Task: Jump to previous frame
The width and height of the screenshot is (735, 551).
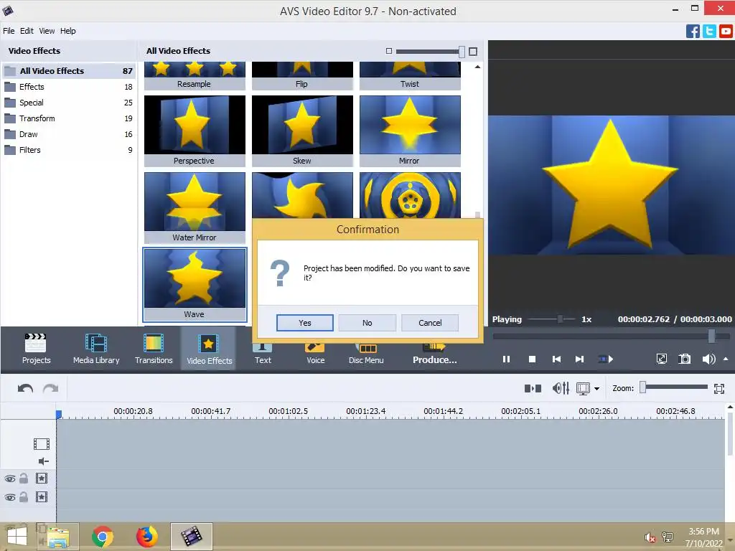Action: [x=556, y=359]
